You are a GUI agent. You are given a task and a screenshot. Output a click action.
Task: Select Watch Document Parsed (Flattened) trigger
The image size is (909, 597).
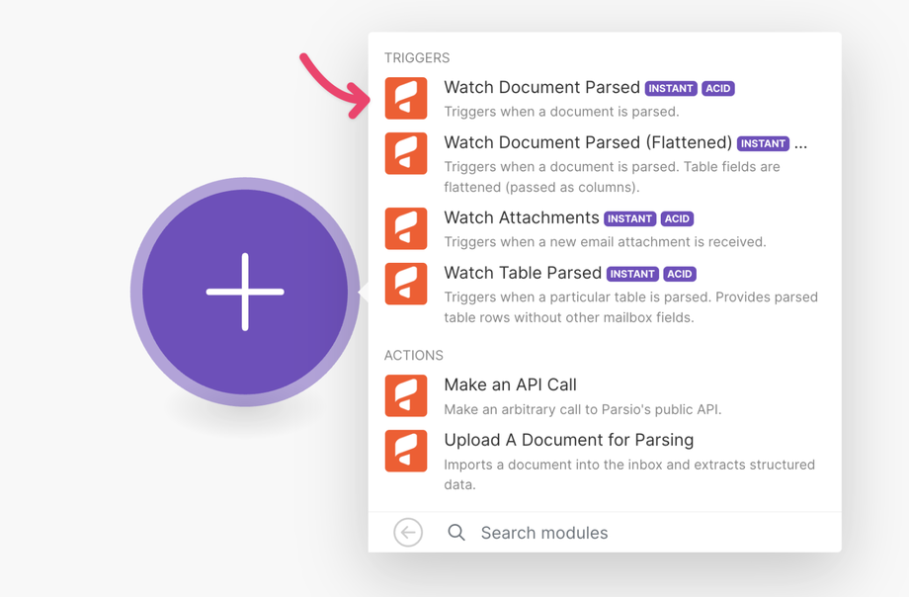pos(605,164)
